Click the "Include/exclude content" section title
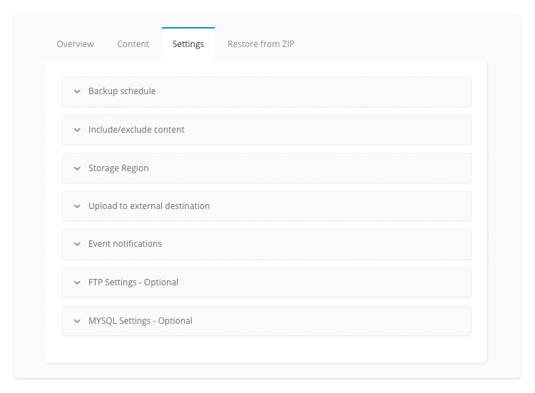535x393 pixels. tap(136, 130)
